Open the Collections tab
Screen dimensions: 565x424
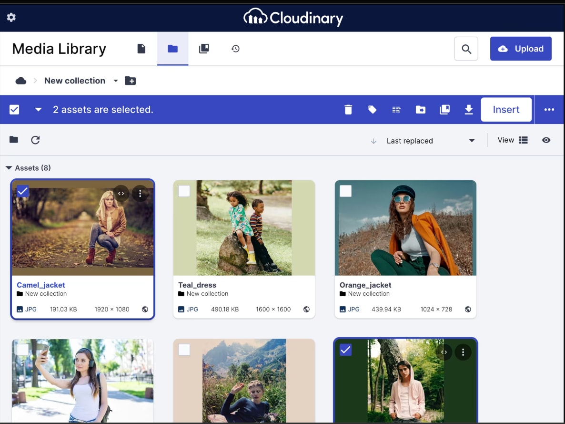click(204, 49)
